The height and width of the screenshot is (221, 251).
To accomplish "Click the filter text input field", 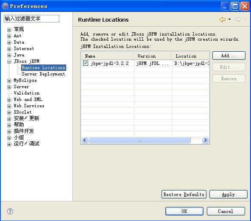I will coord(31,19).
